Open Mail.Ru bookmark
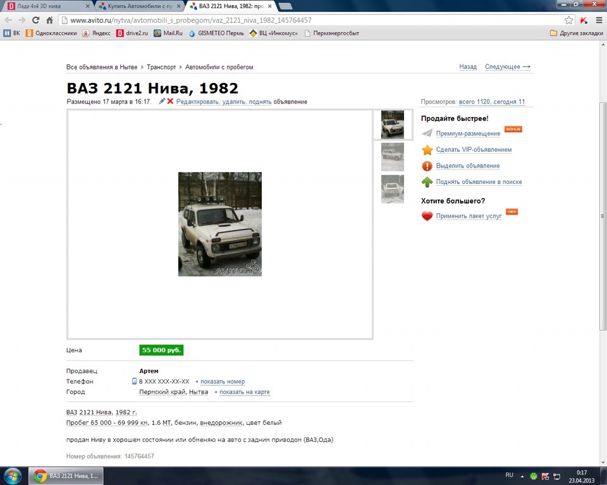This screenshot has width=607, height=485. 168,34
